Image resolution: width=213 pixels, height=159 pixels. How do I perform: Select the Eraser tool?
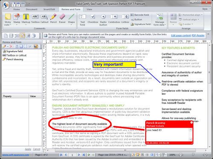point(62,19)
